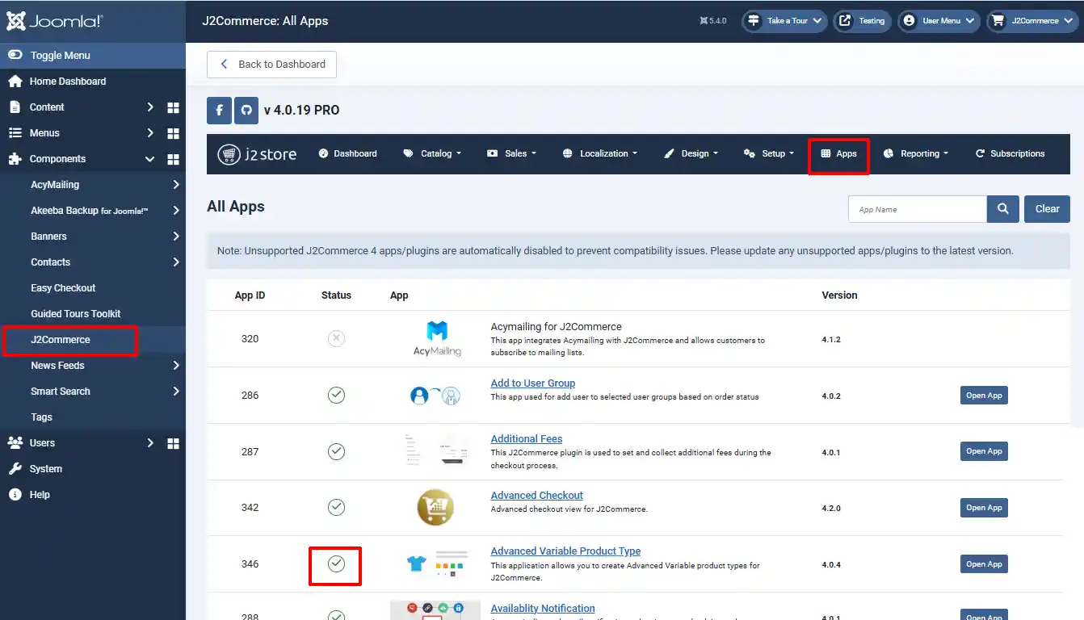Image resolution: width=1084 pixels, height=620 pixels.
Task: Open the Facebook page icon button
Action: [x=220, y=111]
